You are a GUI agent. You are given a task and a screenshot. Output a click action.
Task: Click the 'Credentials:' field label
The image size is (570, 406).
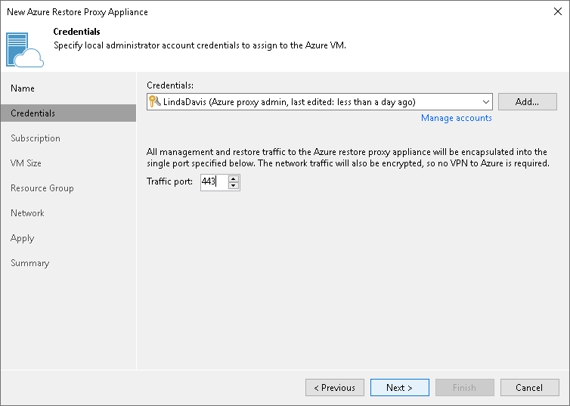(x=170, y=85)
